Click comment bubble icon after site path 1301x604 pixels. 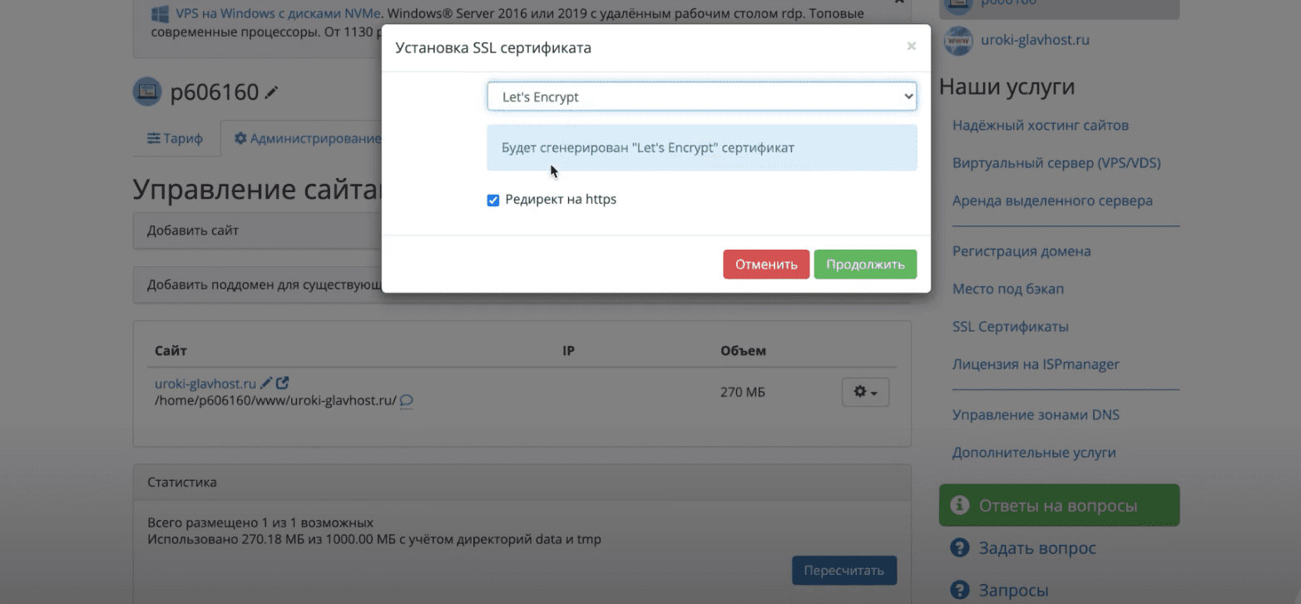click(x=406, y=401)
